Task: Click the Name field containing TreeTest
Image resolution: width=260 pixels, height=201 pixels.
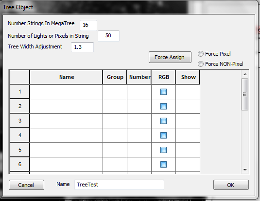Action: pos(119,185)
